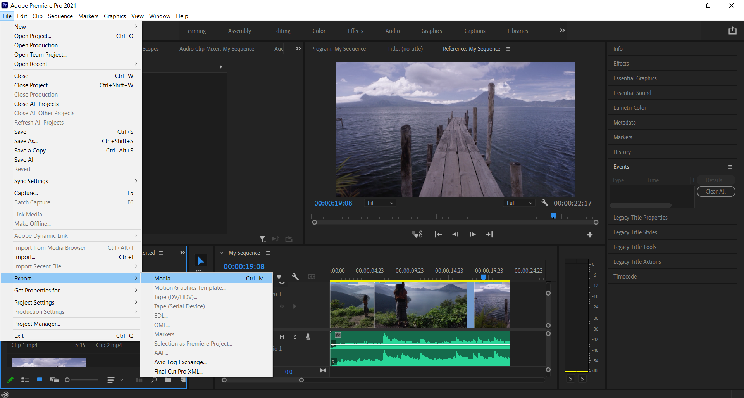Screen dimensions: 744x398
Task: Switch project panel to list view
Action: tap(25, 380)
